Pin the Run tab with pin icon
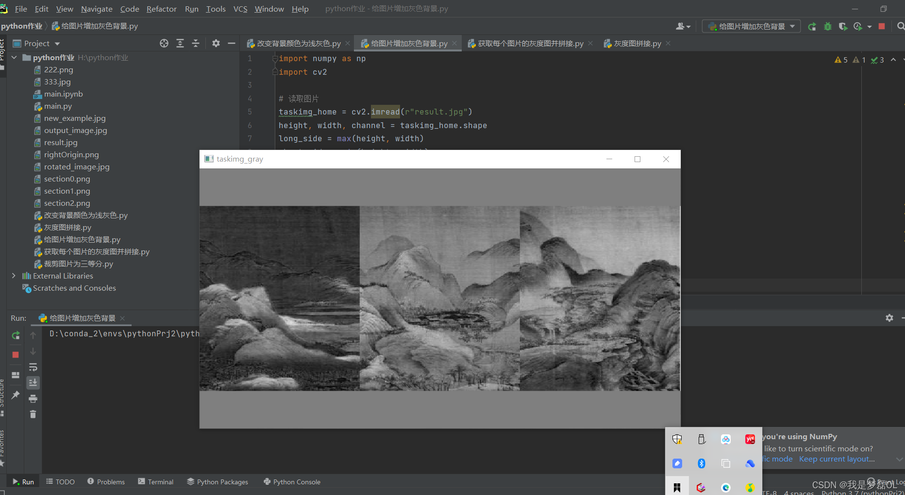This screenshot has width=905, height=495. (16, 395)
